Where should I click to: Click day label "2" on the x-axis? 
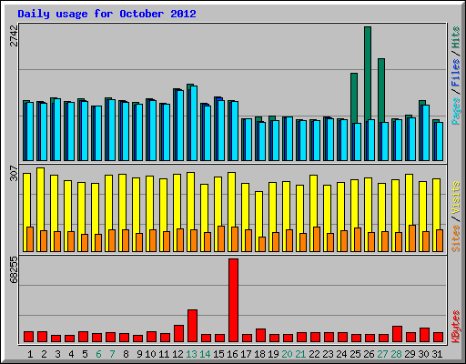coord(44,354)
